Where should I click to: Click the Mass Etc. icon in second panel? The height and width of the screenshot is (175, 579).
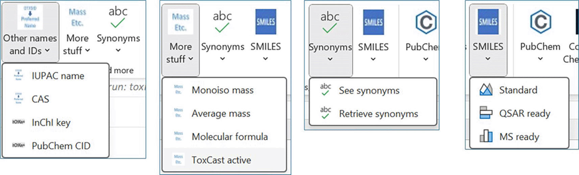point(180,22)
